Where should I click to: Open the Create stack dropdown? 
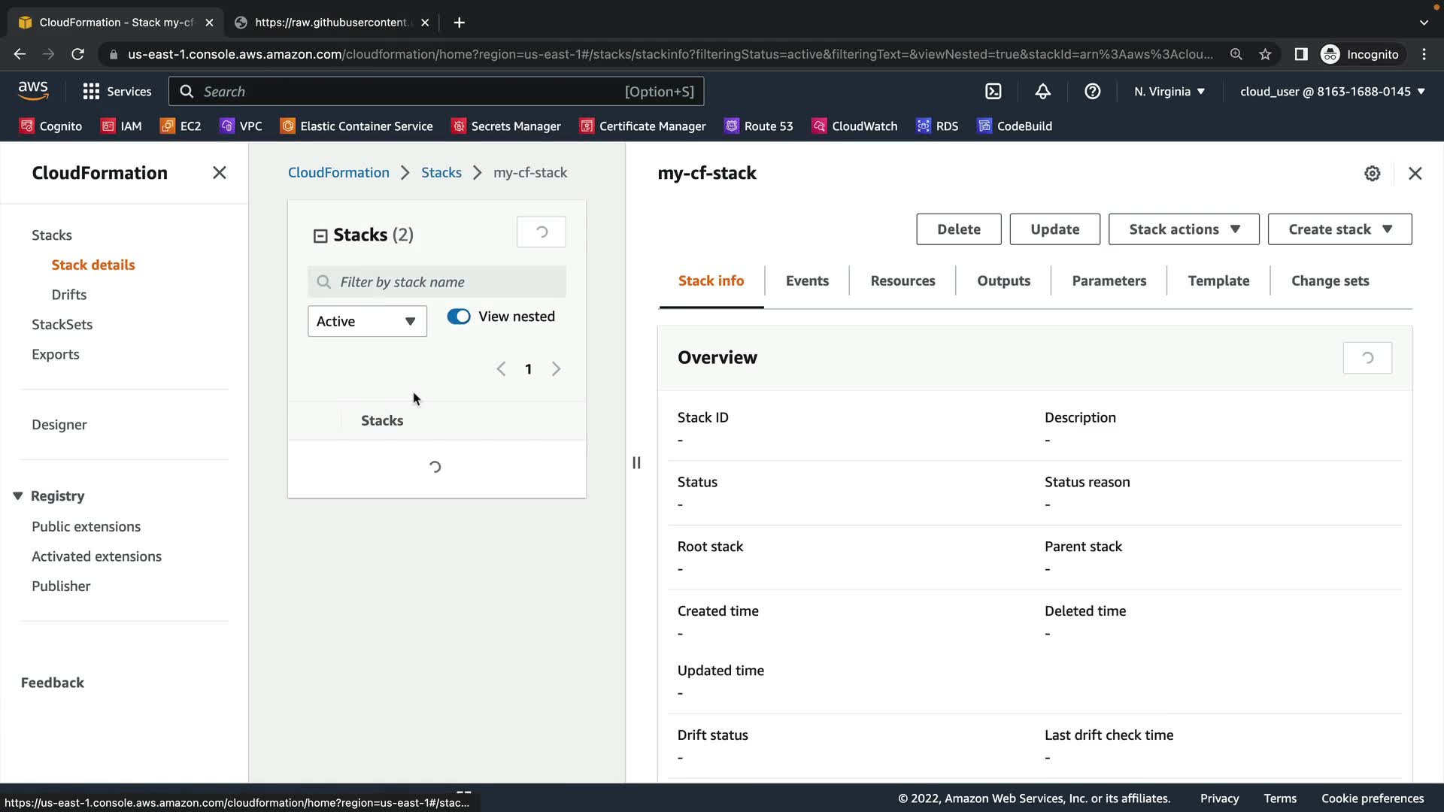pyautogui.click(x=1339, y=229)
